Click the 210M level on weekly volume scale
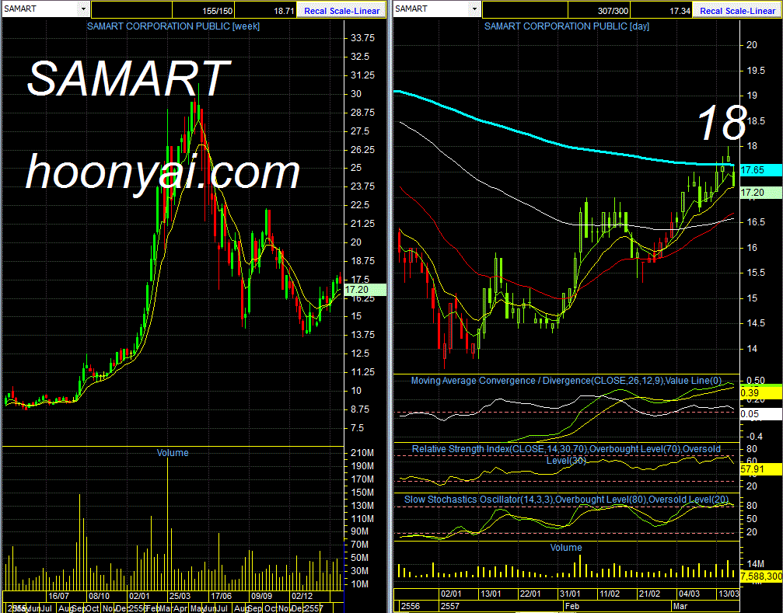783x613 pixels. (362, 453)
